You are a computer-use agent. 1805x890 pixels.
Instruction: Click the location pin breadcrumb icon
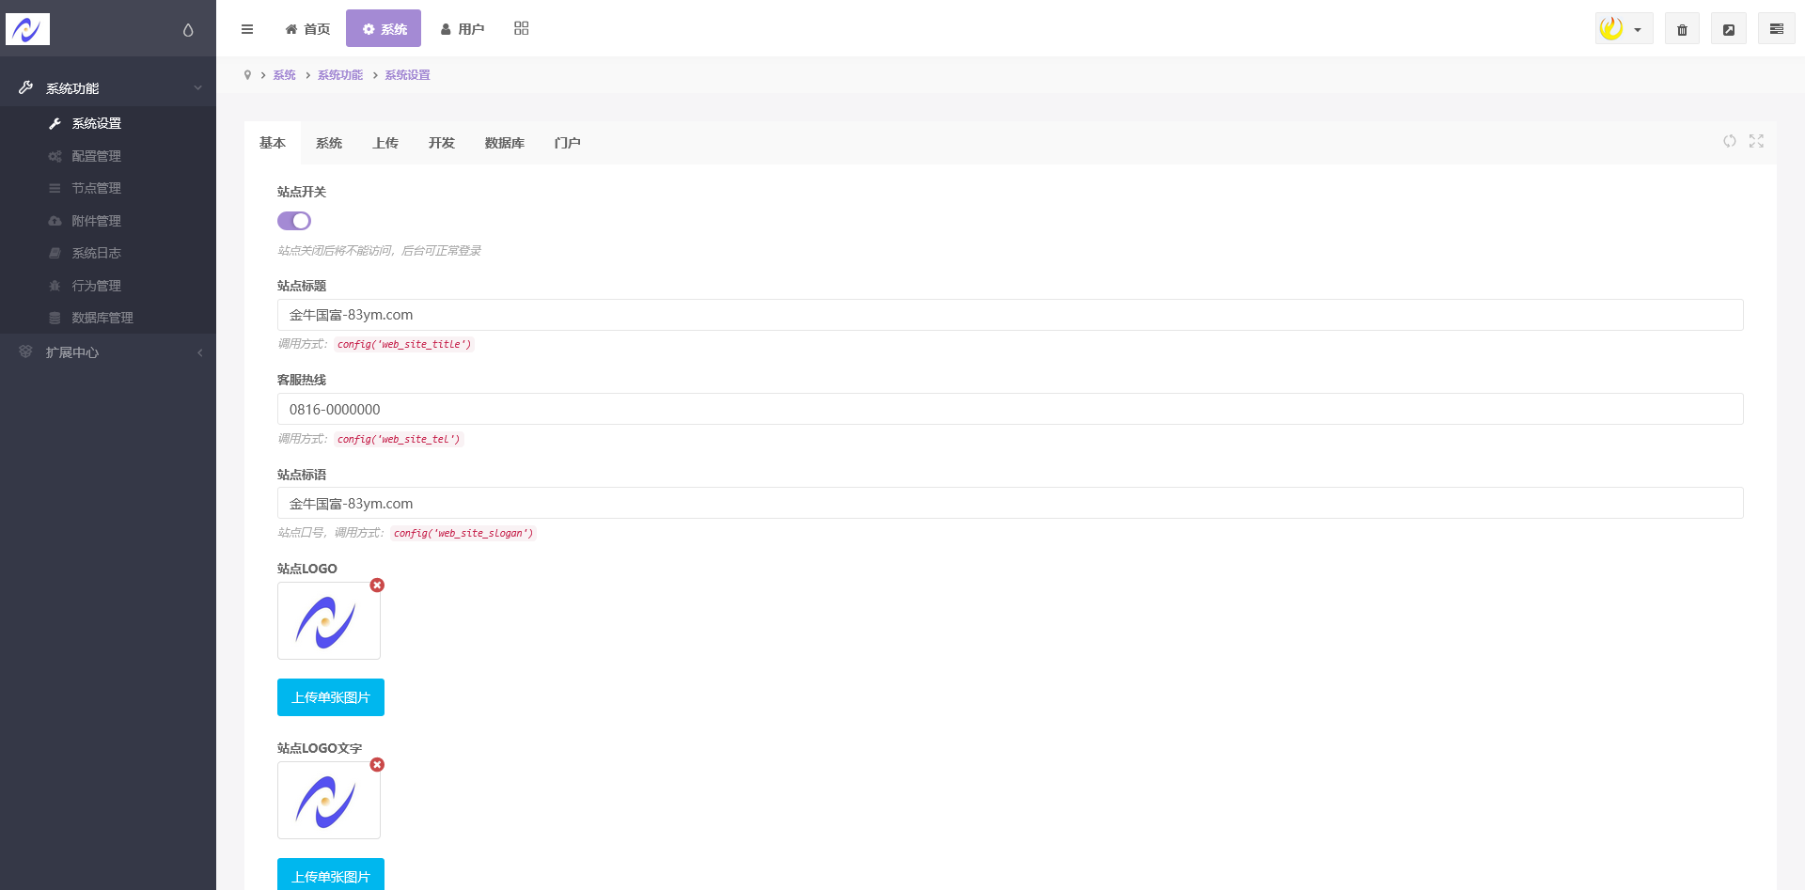pyautogui.click(x=247, y=75)
